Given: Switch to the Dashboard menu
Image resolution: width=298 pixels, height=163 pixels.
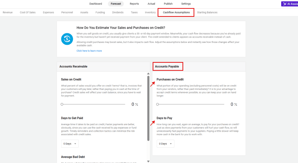Looking at the screenshot, I should tap(96, 4).
